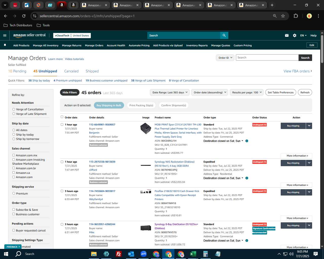324x259 pixels.
Task: Open the Tech Distributors bookmark folder
Action: pyautogui.click(x=18, y=25)
